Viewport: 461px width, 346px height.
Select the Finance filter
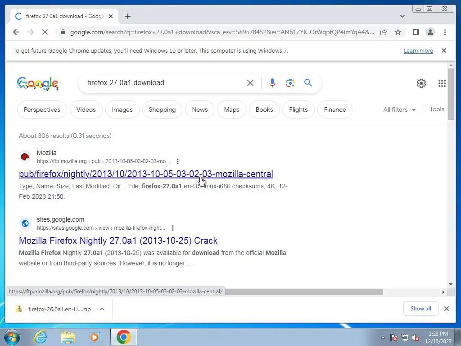335,109
